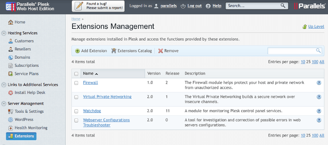Click the user profile silhouette icon
The image size is (328, 145).
[156, 6]
